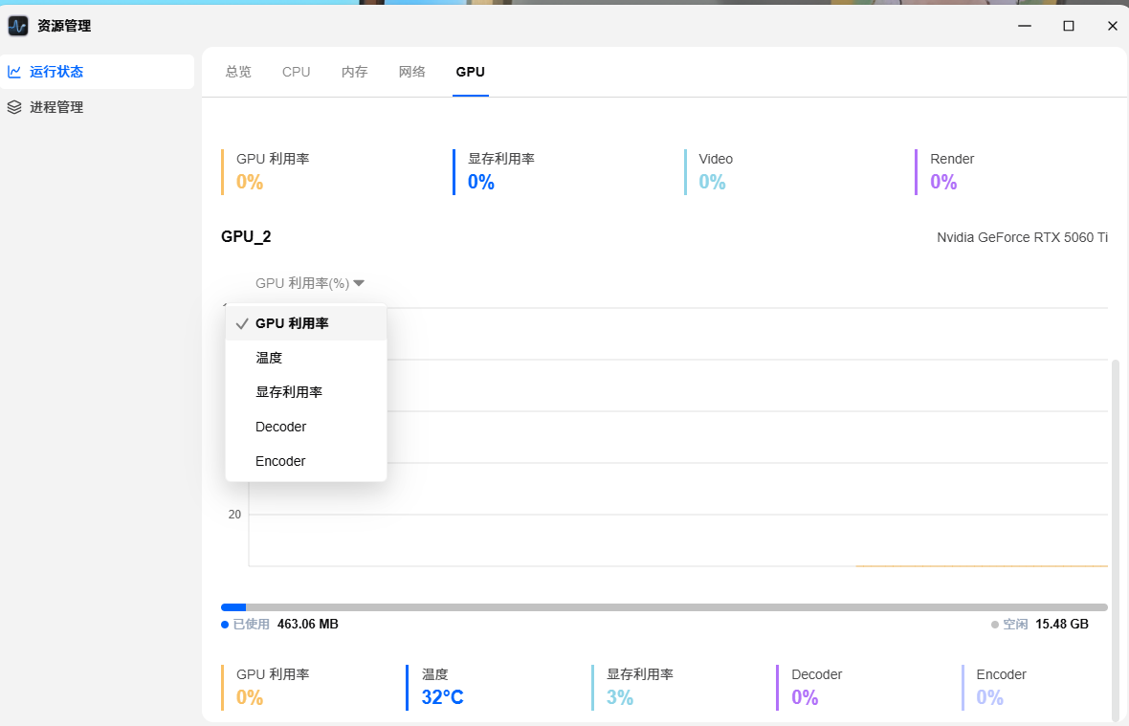Click the 进程管理 layers icon in sidebar

coord(14,107)
